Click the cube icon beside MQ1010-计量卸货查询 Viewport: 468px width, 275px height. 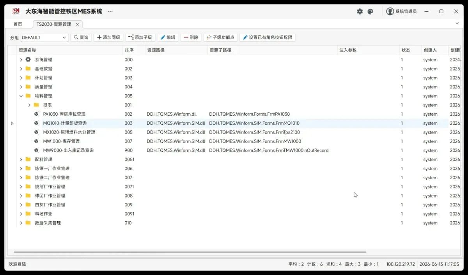[36, 123]
